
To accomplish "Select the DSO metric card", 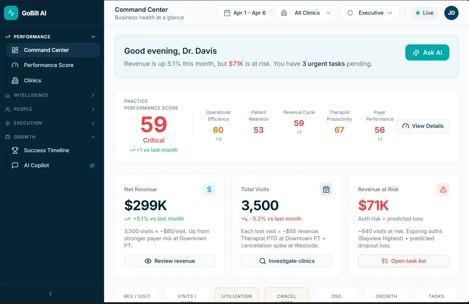I will click(337, 295).
